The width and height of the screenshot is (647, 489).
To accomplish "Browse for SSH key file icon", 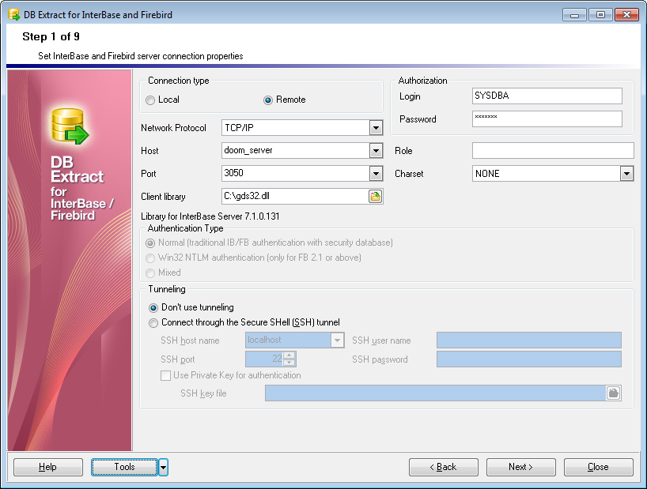I will 613,393.
